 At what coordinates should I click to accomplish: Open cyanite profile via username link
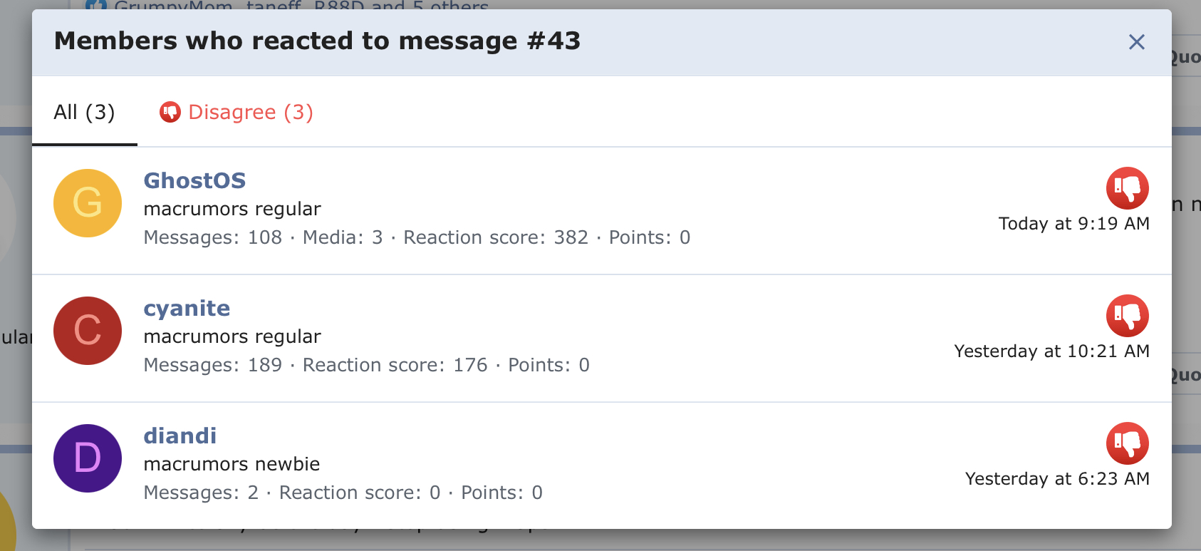187,309
